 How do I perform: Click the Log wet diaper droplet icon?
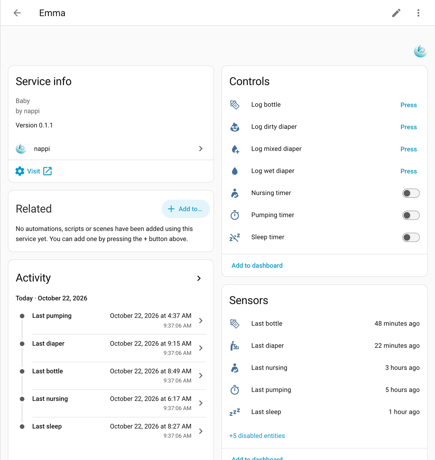point(235,171)
